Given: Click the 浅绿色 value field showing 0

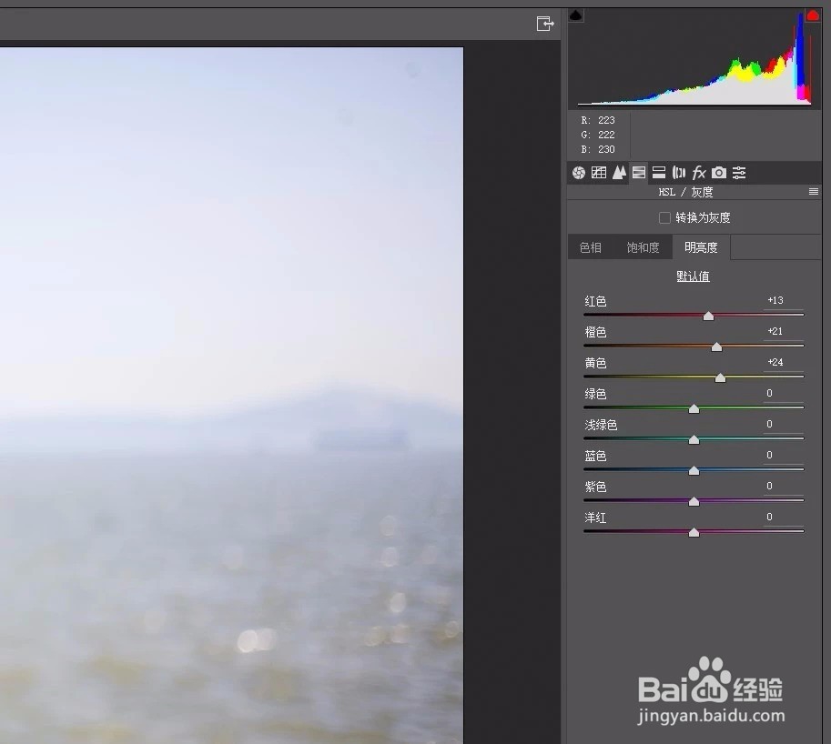Looking at the screenshot, I should click(x=783, y=424).
